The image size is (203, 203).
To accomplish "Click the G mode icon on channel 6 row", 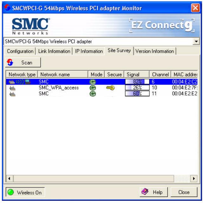I will (x=93, y=82).
